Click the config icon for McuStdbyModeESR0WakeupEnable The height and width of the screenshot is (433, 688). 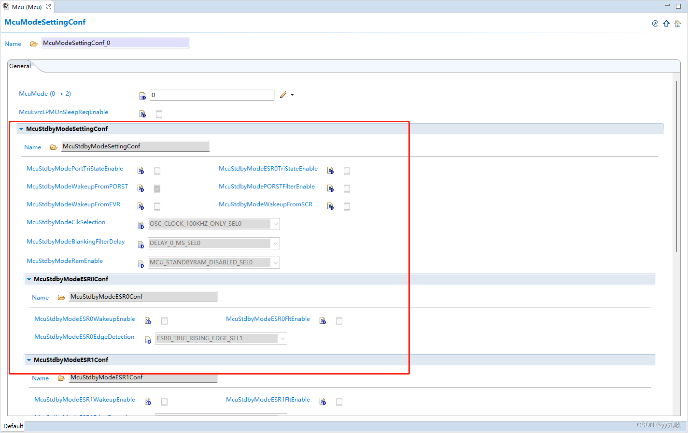(148, 321)
